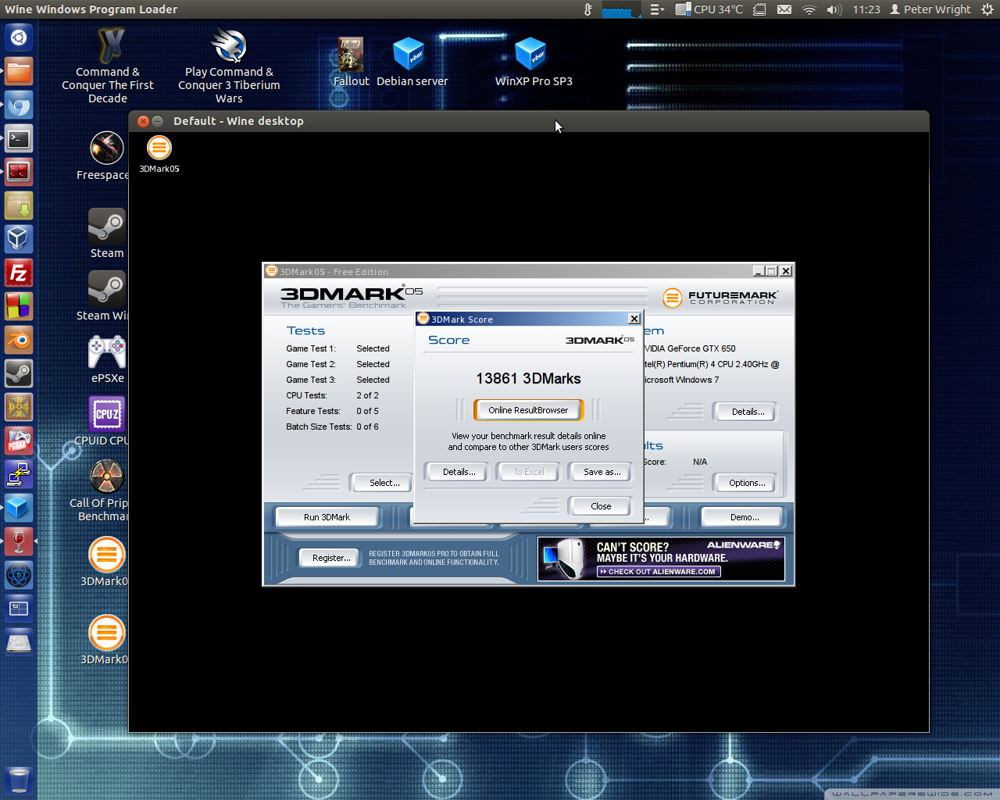Click the clock to open the calendar
Image resolution: width=1000 pixels, height=800 pixels.
coord(866,9)
